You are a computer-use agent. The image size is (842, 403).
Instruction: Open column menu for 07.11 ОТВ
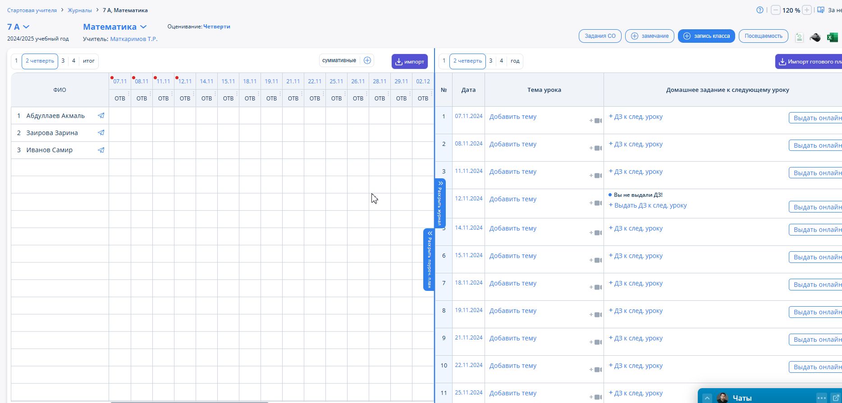click(x=128, y=94)
